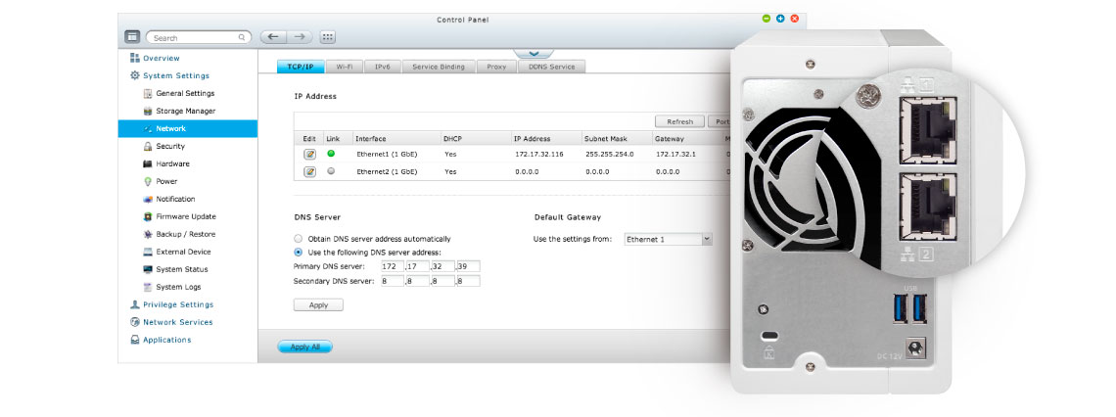
Task: Click the Apply All button
Action: 305,347
